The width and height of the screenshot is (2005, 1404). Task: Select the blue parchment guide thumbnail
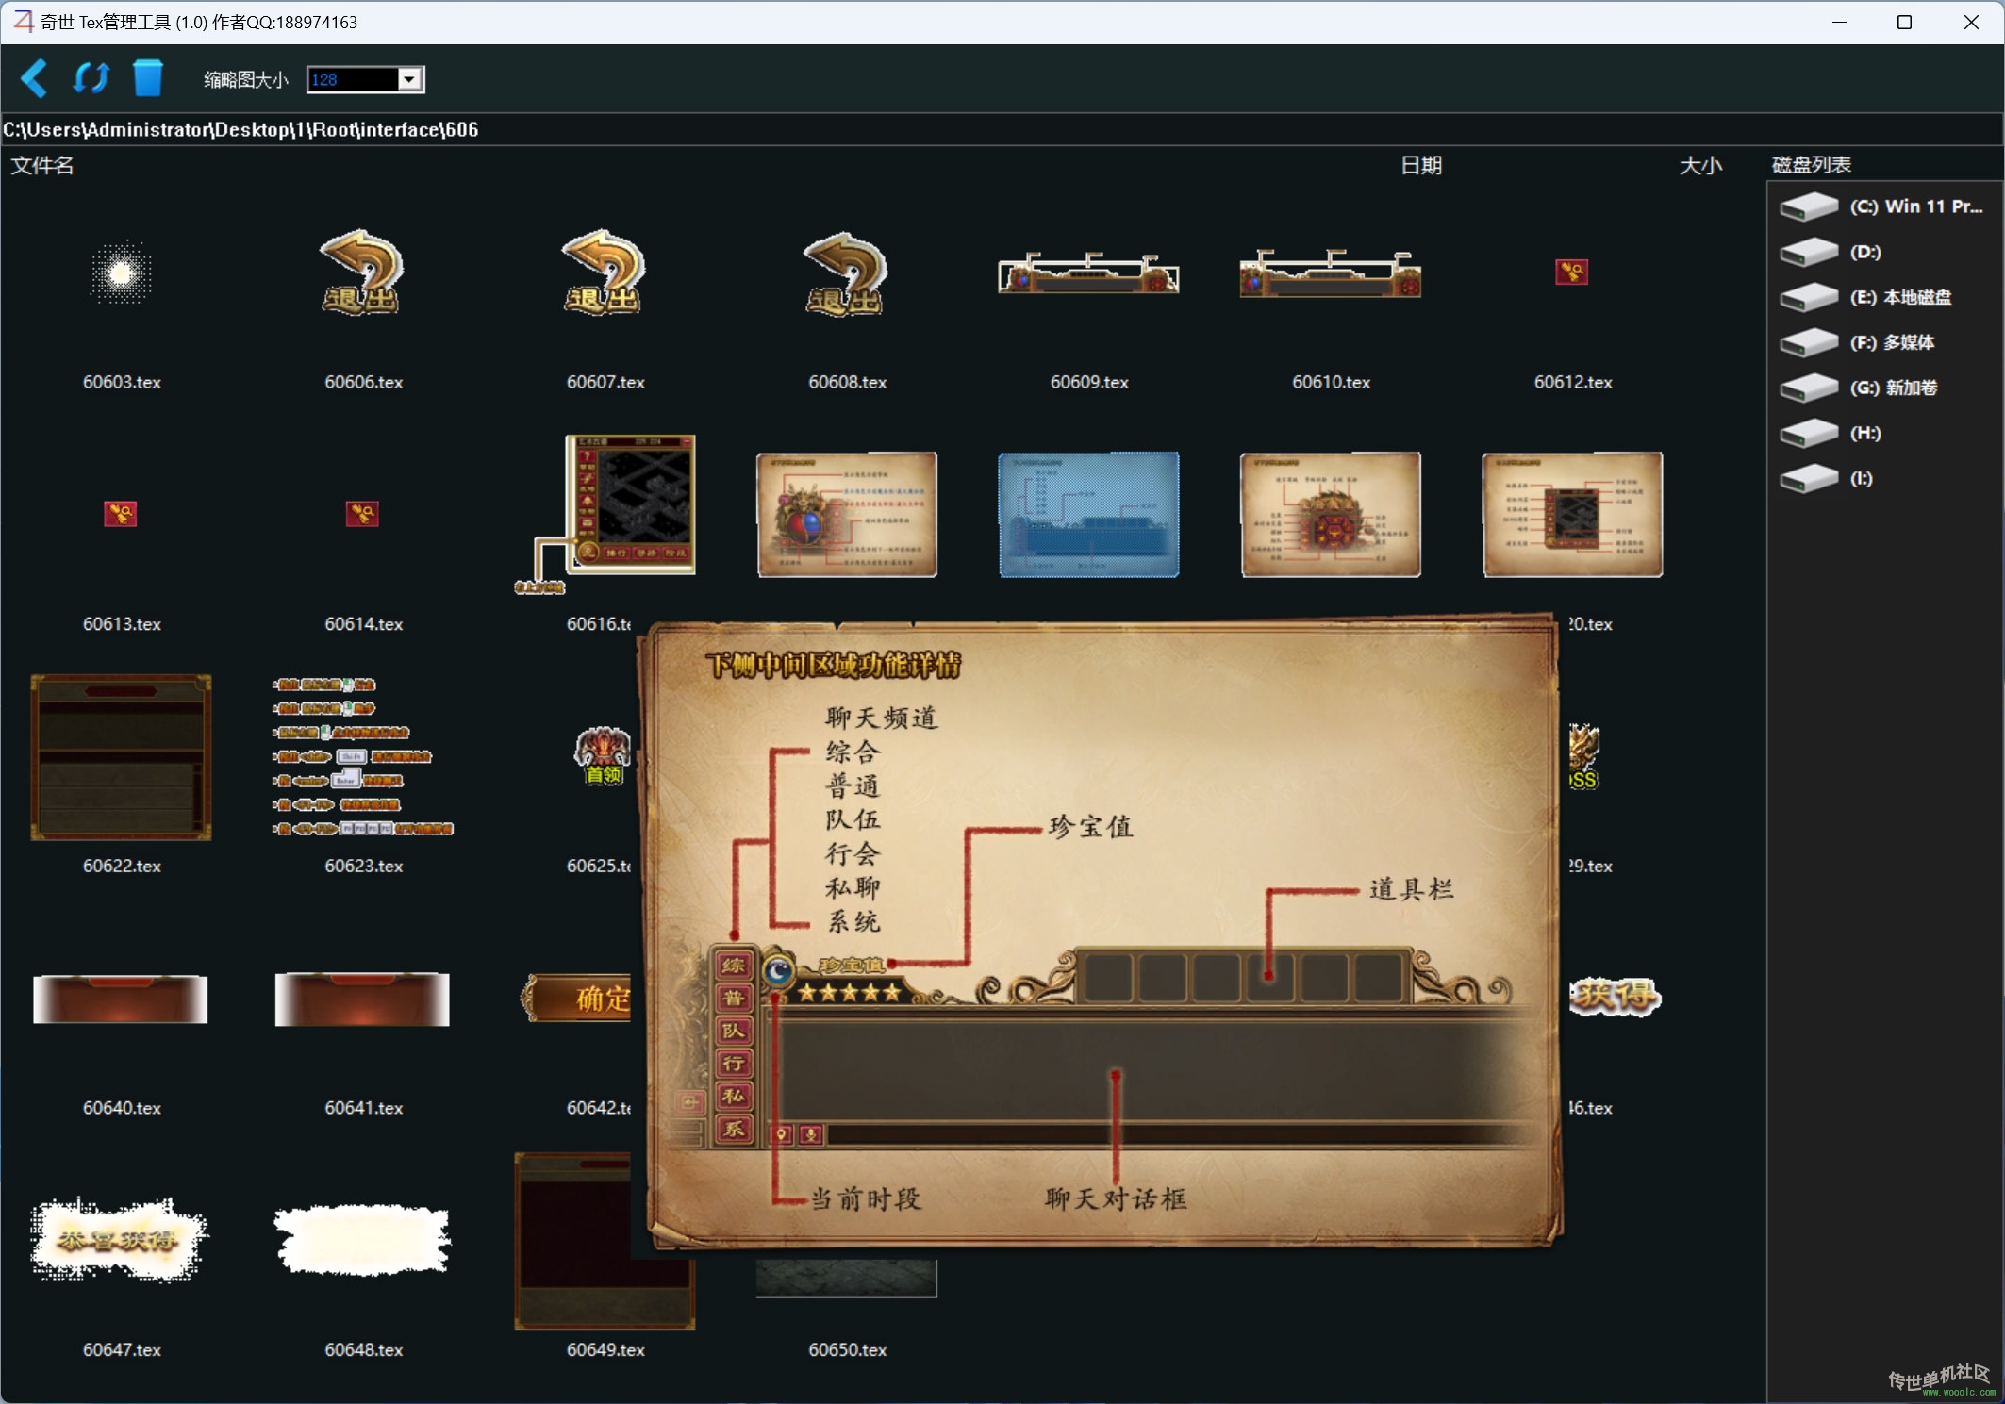pyautogui.click(x=1088, y=514)
